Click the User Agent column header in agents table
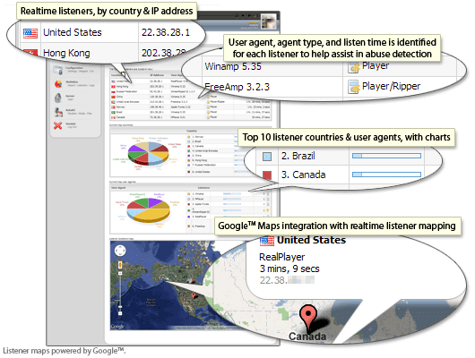The width and height of the screenshot is (475, 358). tap(118, 188)
